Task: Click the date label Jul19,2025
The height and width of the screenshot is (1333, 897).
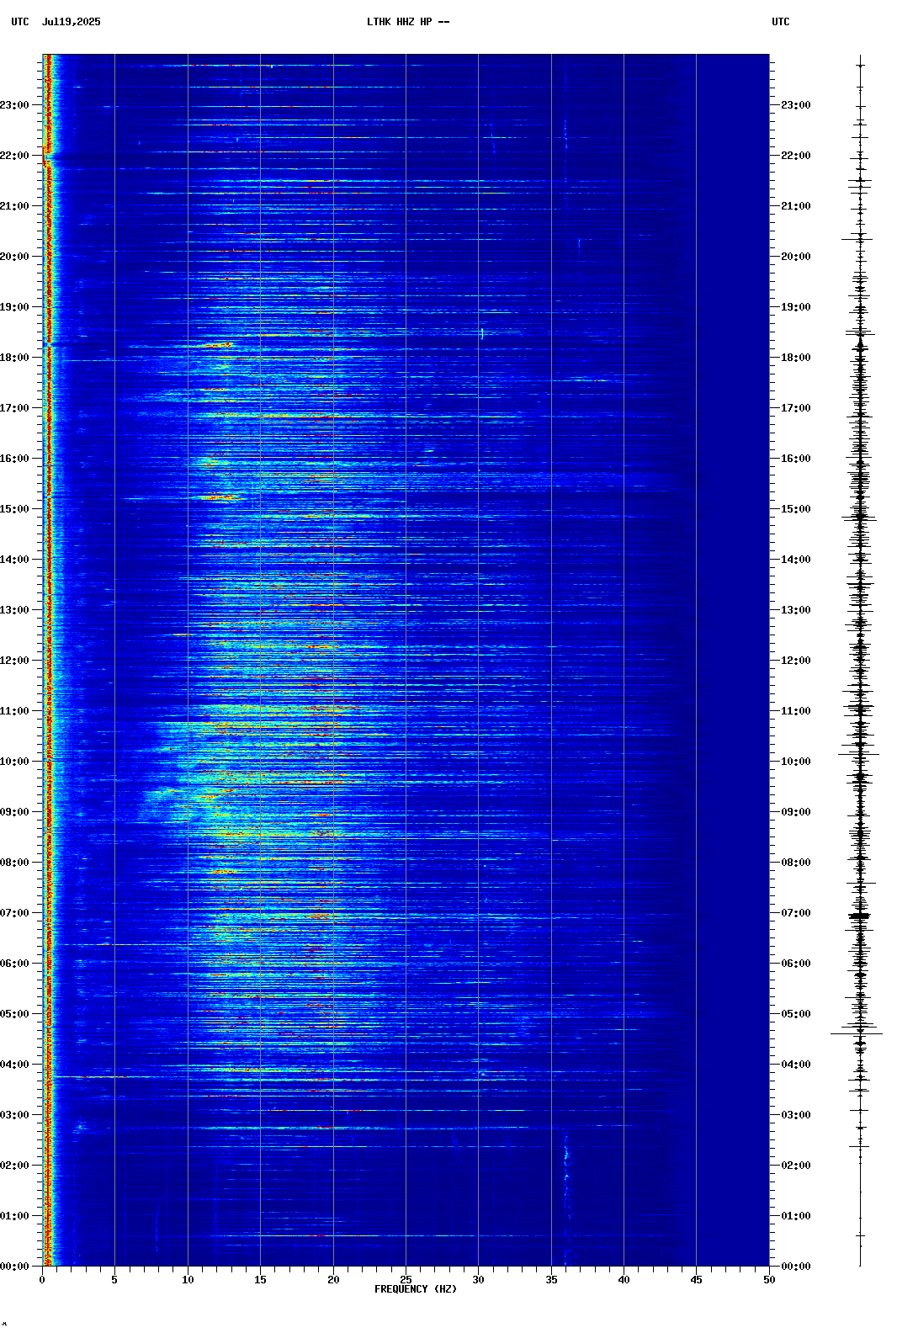Action: pyautogui.click(x=72, y=22)
